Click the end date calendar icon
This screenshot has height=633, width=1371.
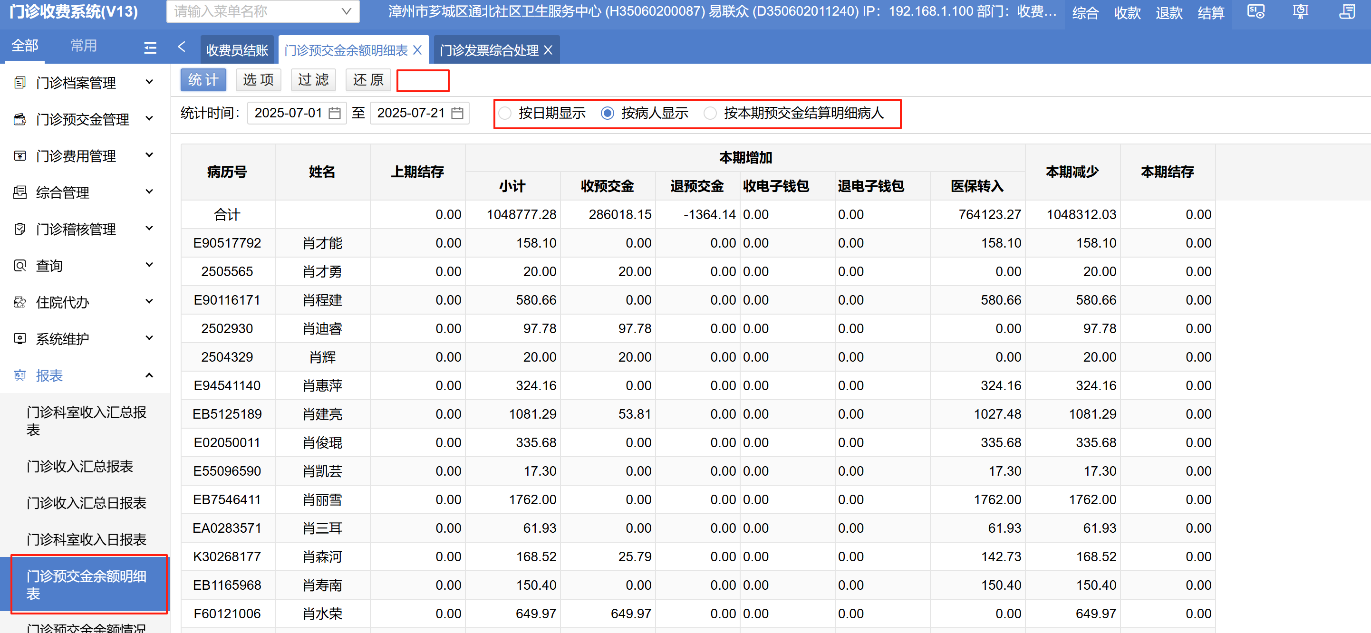pyautogui.click(x=457, y=113)
